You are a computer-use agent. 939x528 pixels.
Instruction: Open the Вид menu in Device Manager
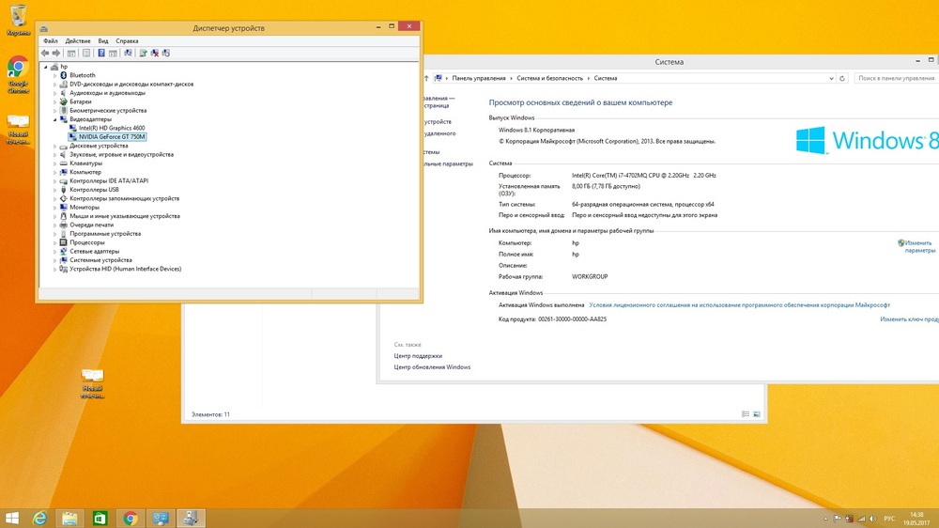coord(103,41)
